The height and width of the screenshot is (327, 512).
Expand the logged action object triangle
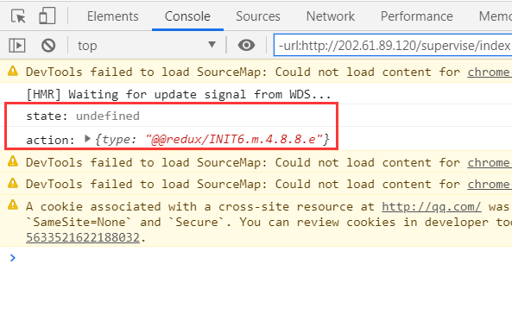click(x=87, y=139)
